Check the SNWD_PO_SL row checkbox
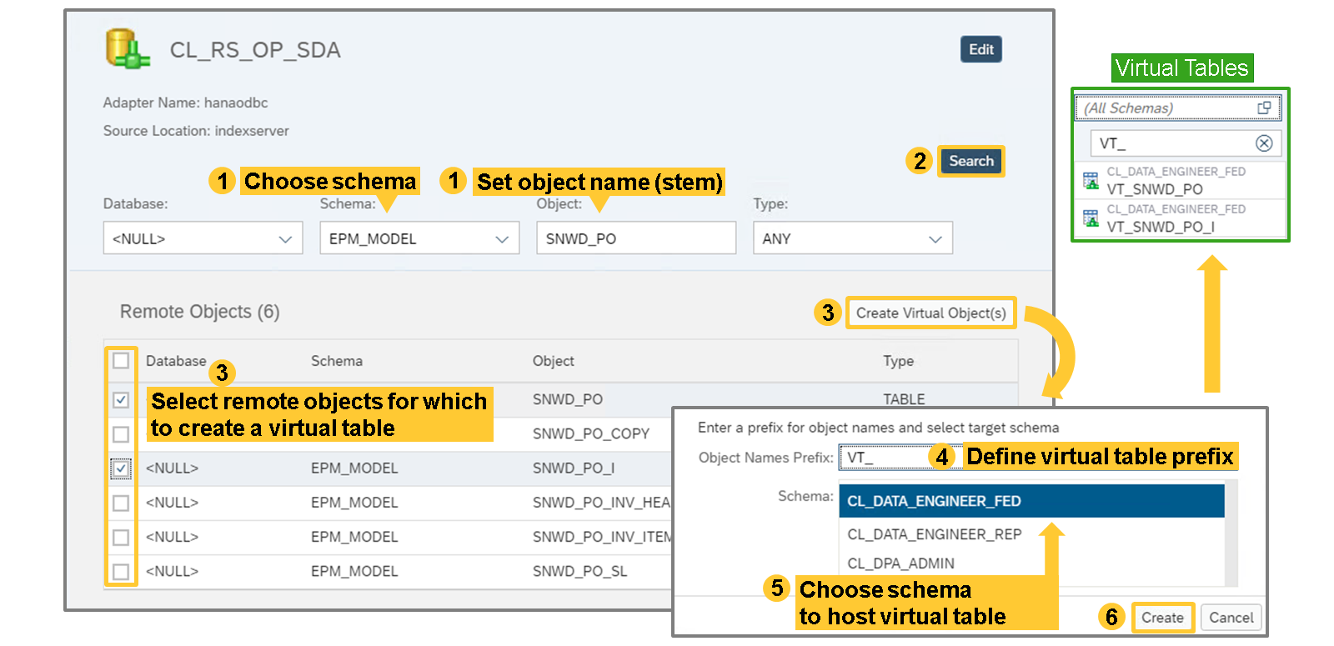This screenshot has width=1334, height=646. point(121,572)
